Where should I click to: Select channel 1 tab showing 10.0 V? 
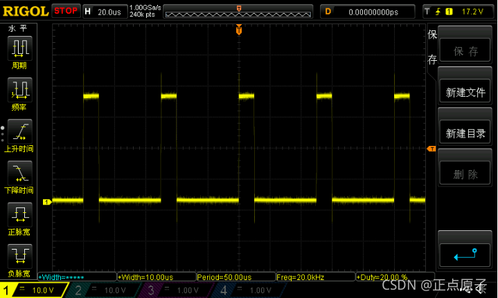click(34, 290)
